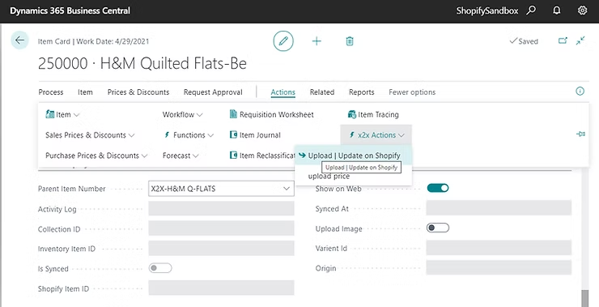
Task: Open the Item menu tab
Action: click(85, 92)
